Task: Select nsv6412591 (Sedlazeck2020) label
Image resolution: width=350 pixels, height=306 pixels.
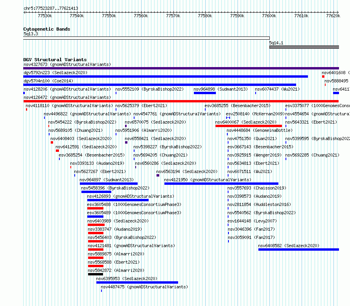Action: click(x=86, y=147)
